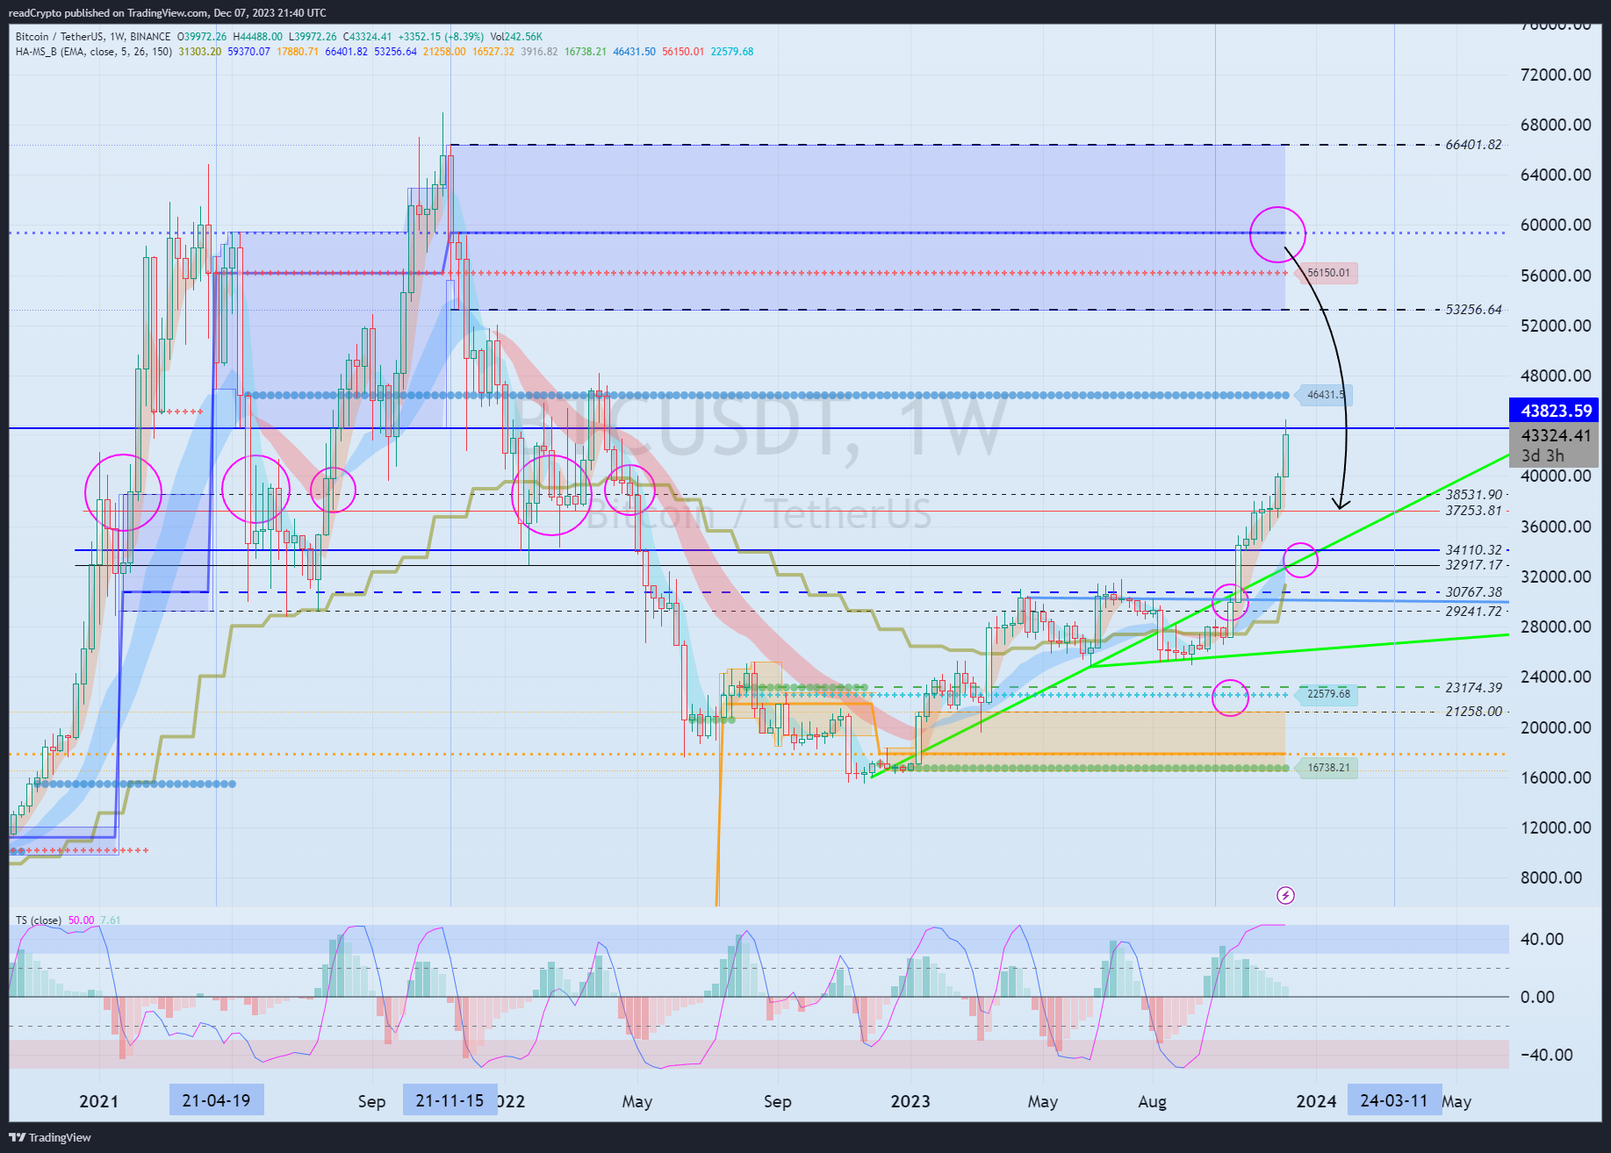Click the 2021 label on the time axis

pos(98,1101)
